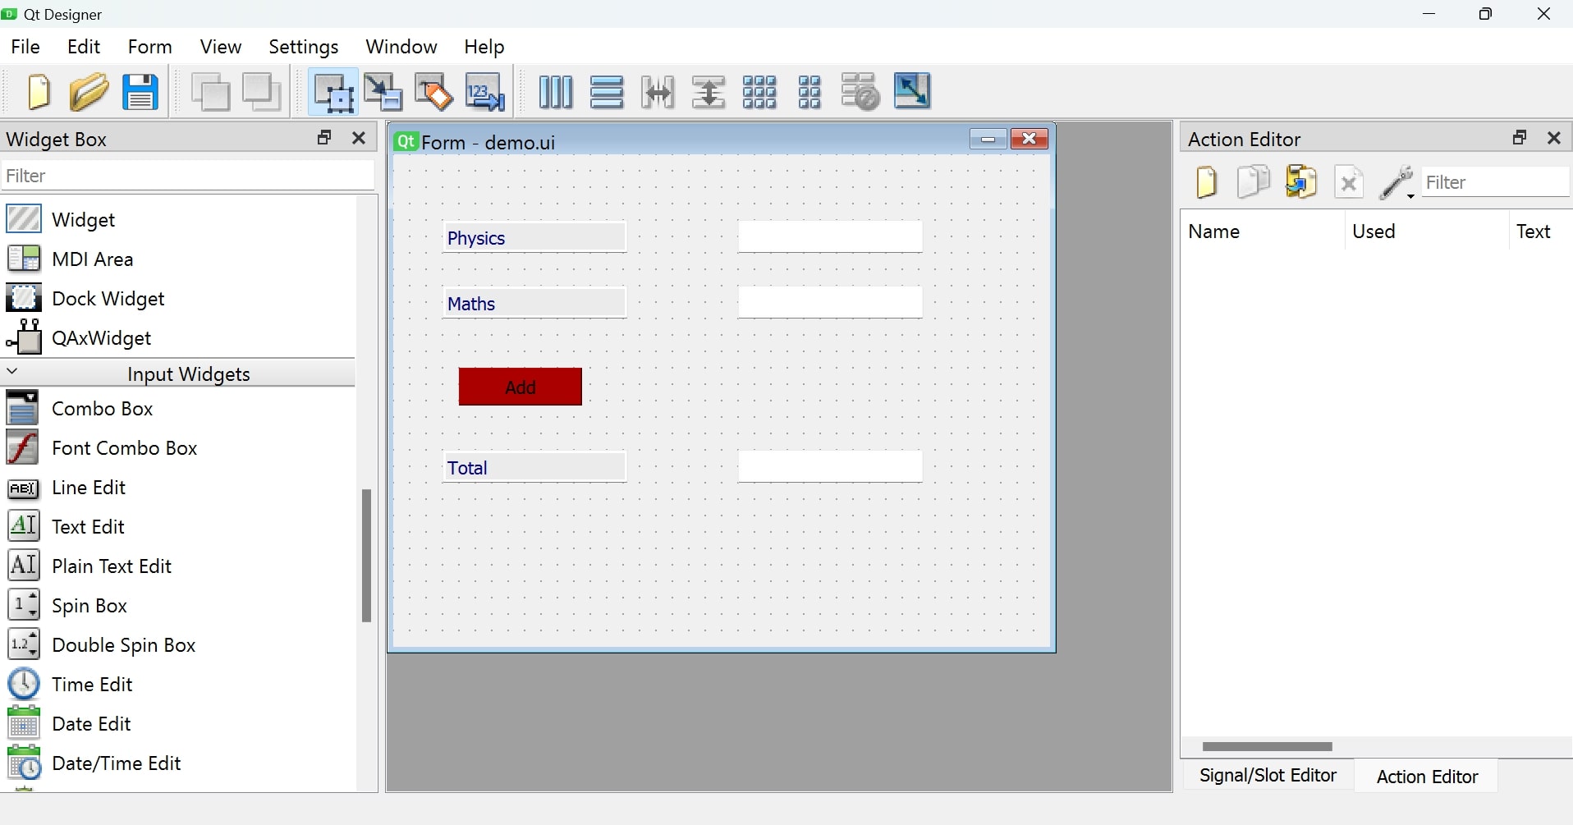The height and width of the screenshot is (825, 1573).
Task: Click Break Layout icon in toolbar
Action: [x=861, y=92]
